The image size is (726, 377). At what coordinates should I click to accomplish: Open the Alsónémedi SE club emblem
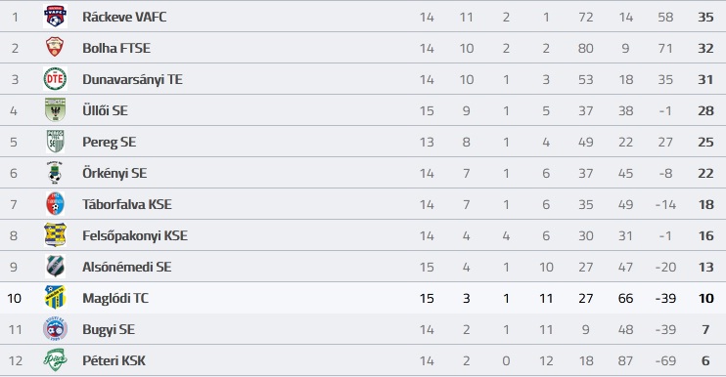(x=55, y=267)
